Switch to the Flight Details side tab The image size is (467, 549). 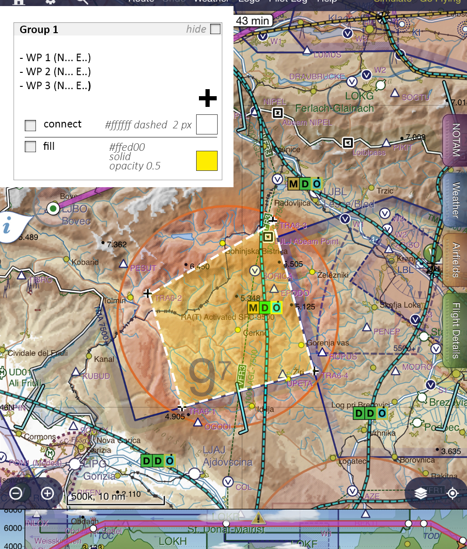pyautogui.click(x=455, y=330)
